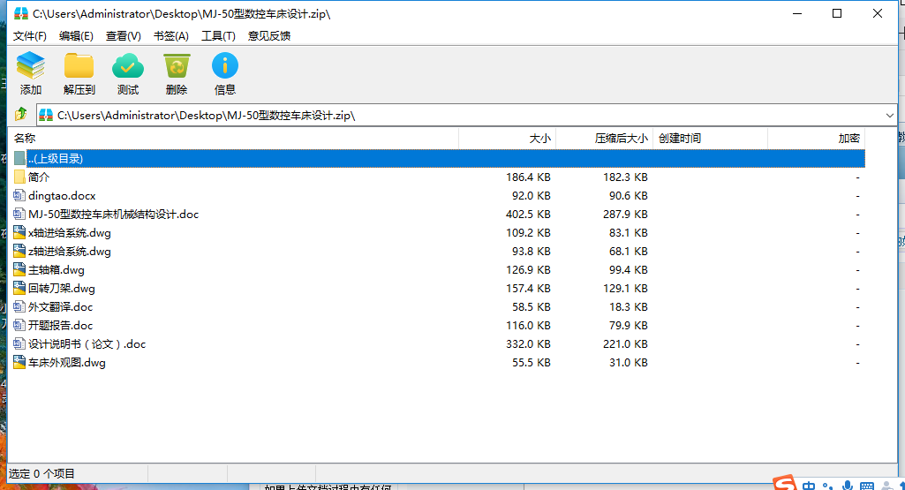Open the 意见反馈 menu

tap(269, 36)
